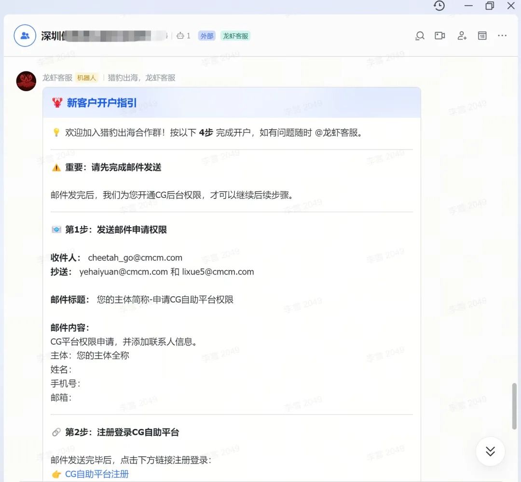Open the calendar icon in header
The height and width of the screenshot is (482, 521).
click(x=482, y=36)
